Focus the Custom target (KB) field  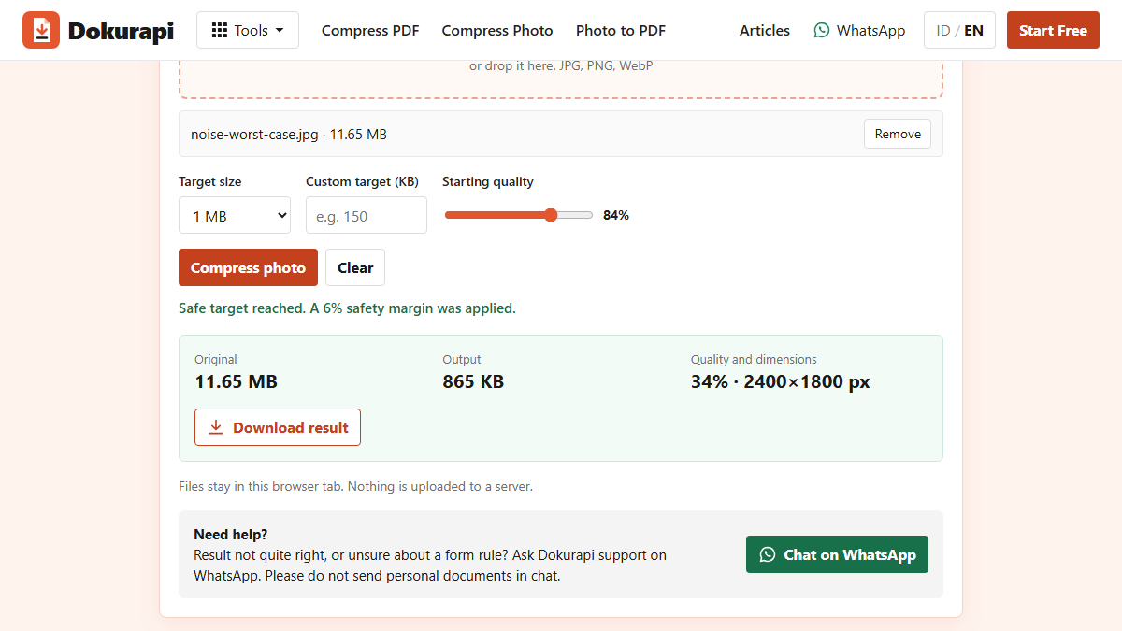[x=367, y=215]
